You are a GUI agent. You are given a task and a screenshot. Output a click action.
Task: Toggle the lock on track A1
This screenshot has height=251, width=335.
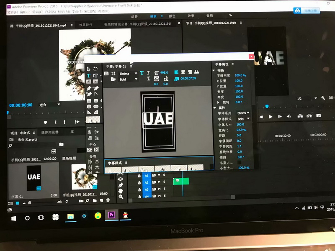(139, 176)
